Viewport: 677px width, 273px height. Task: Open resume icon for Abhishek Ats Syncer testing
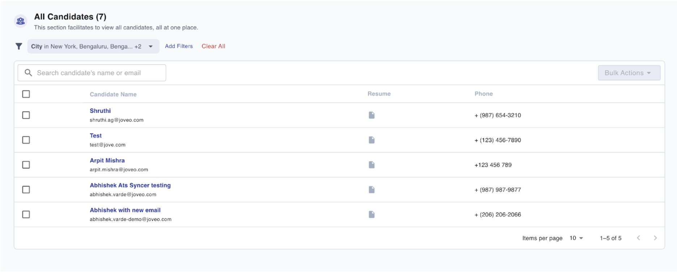point(371,190)
